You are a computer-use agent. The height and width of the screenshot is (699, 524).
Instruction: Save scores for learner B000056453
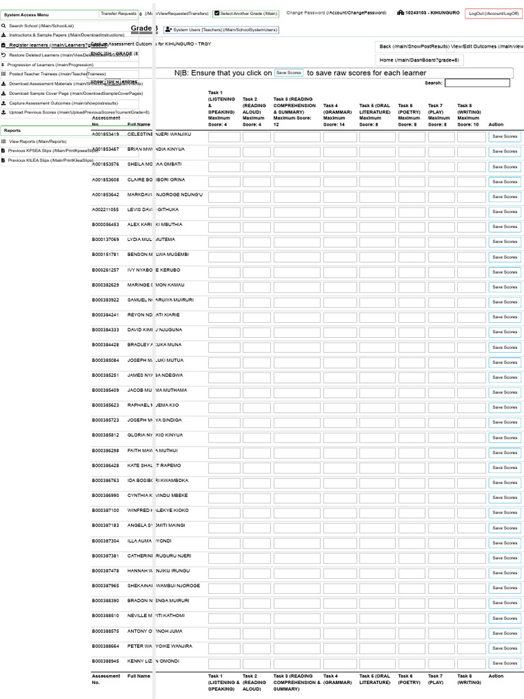pos(504,227)
